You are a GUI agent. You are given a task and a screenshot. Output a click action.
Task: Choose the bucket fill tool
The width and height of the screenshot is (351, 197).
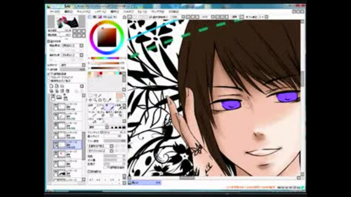[91, 121]
